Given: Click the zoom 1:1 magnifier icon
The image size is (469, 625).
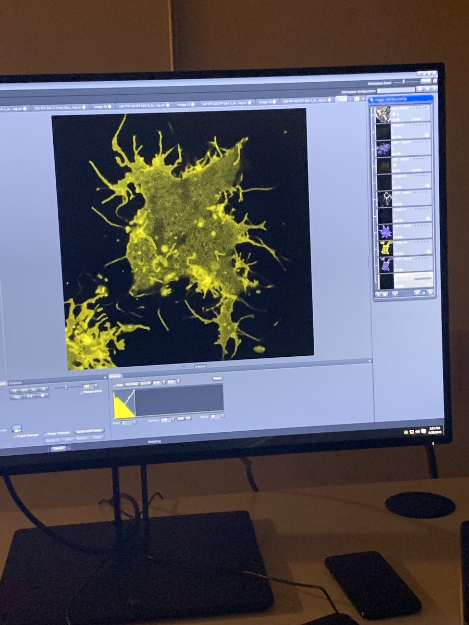Looking at the screenshot, I should click(30, 396).
